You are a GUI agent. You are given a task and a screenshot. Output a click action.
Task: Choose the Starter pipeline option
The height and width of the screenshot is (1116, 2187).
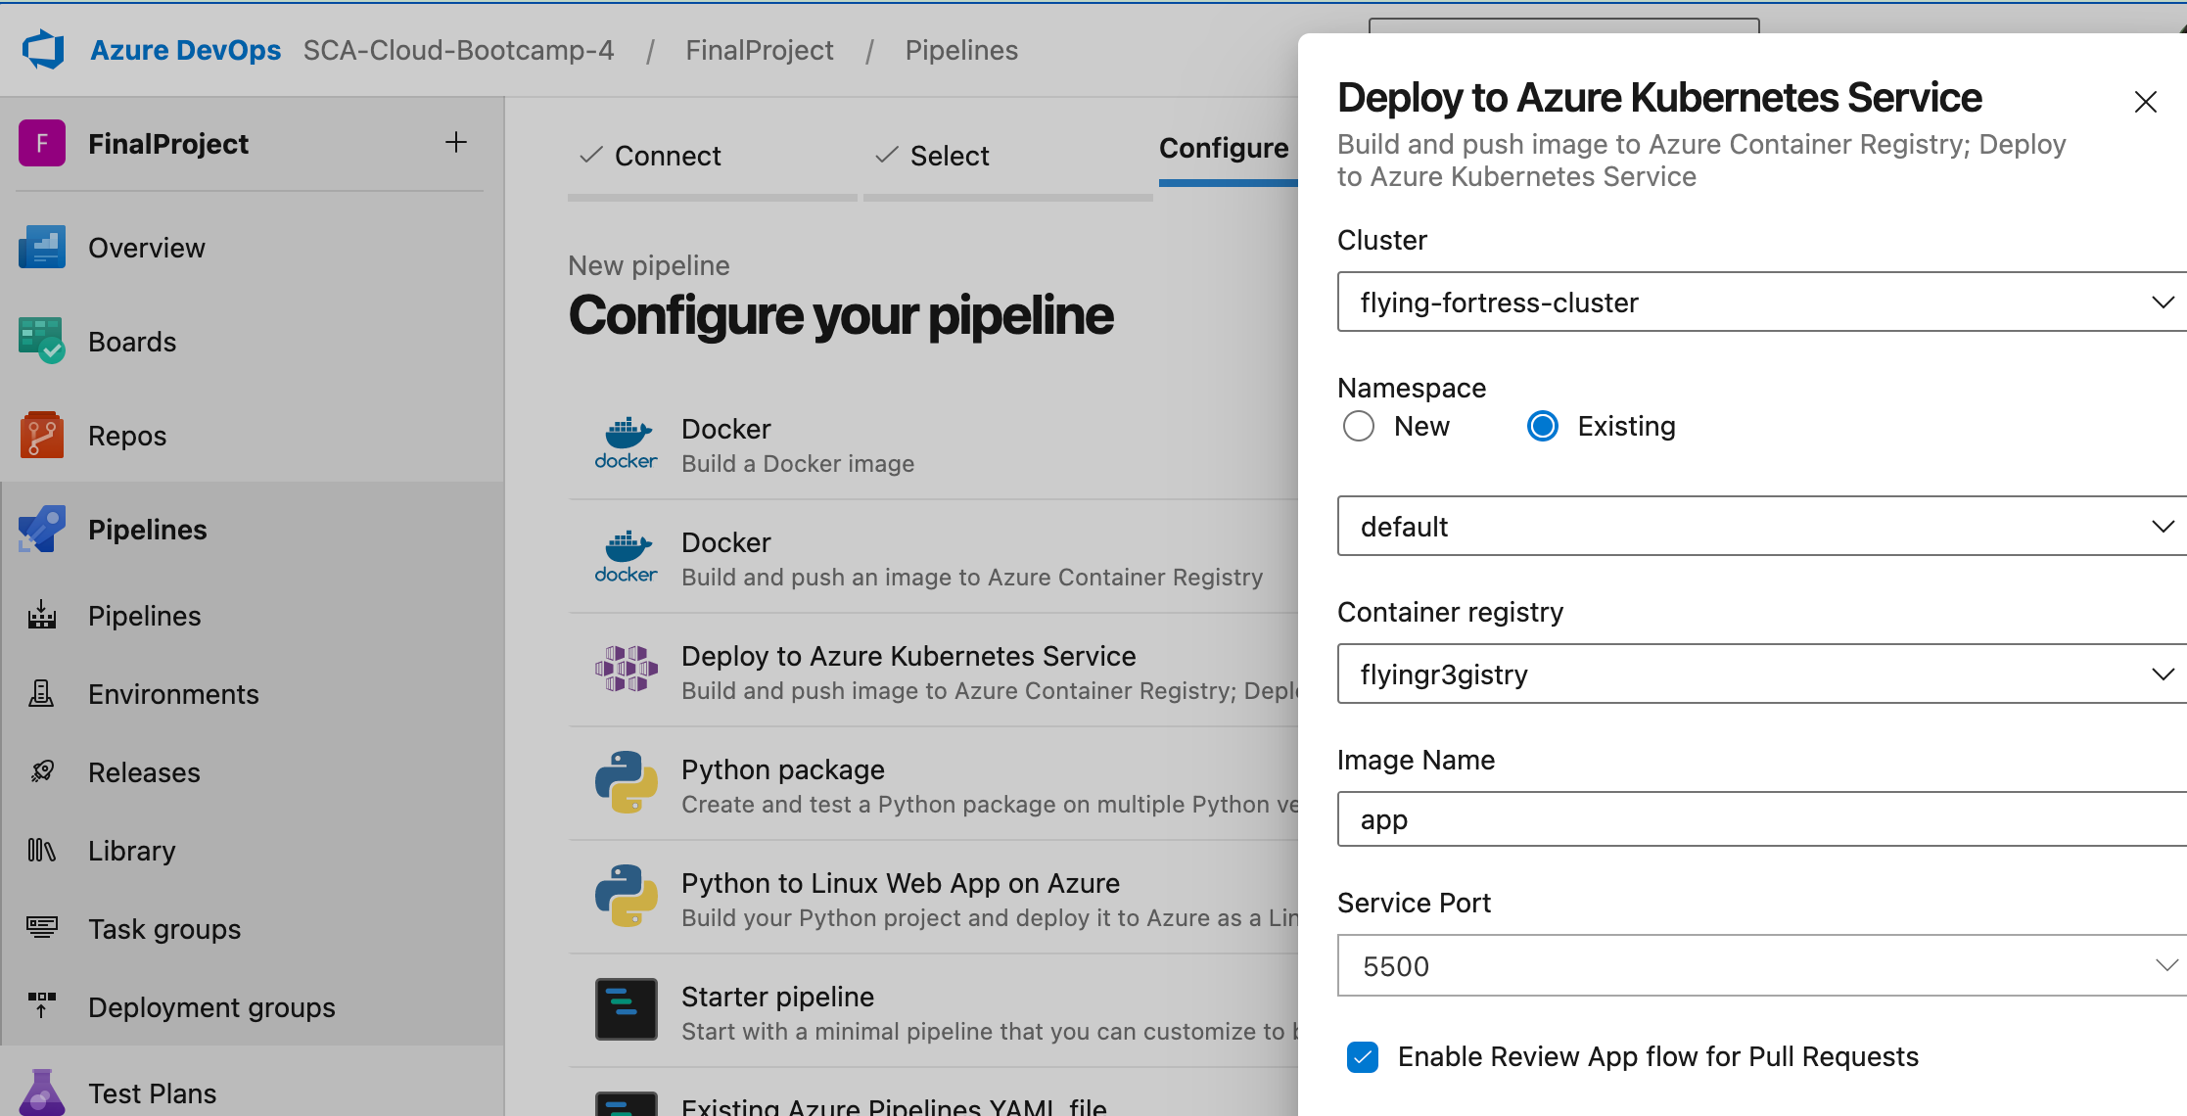pyautogui.click(x=777, y=998)
